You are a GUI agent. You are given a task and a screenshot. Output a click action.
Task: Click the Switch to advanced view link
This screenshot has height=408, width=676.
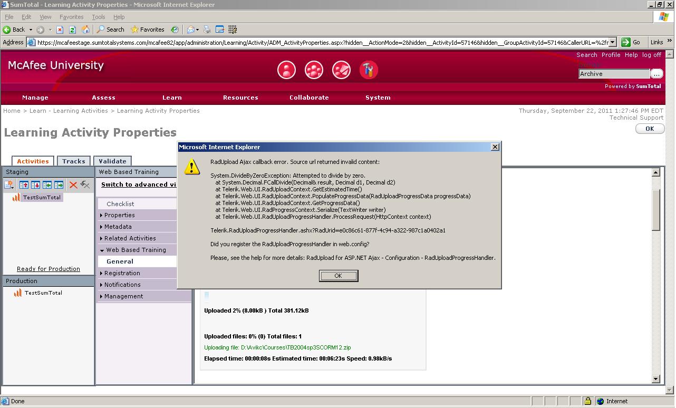139,184
